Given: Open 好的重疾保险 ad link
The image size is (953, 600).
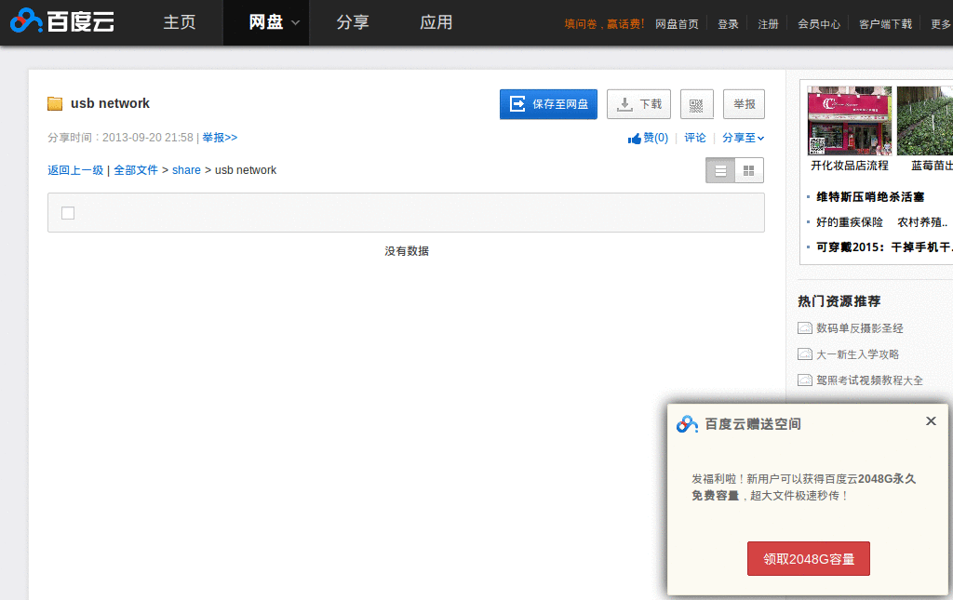Looking at the screenshot, I should point(850,222).
